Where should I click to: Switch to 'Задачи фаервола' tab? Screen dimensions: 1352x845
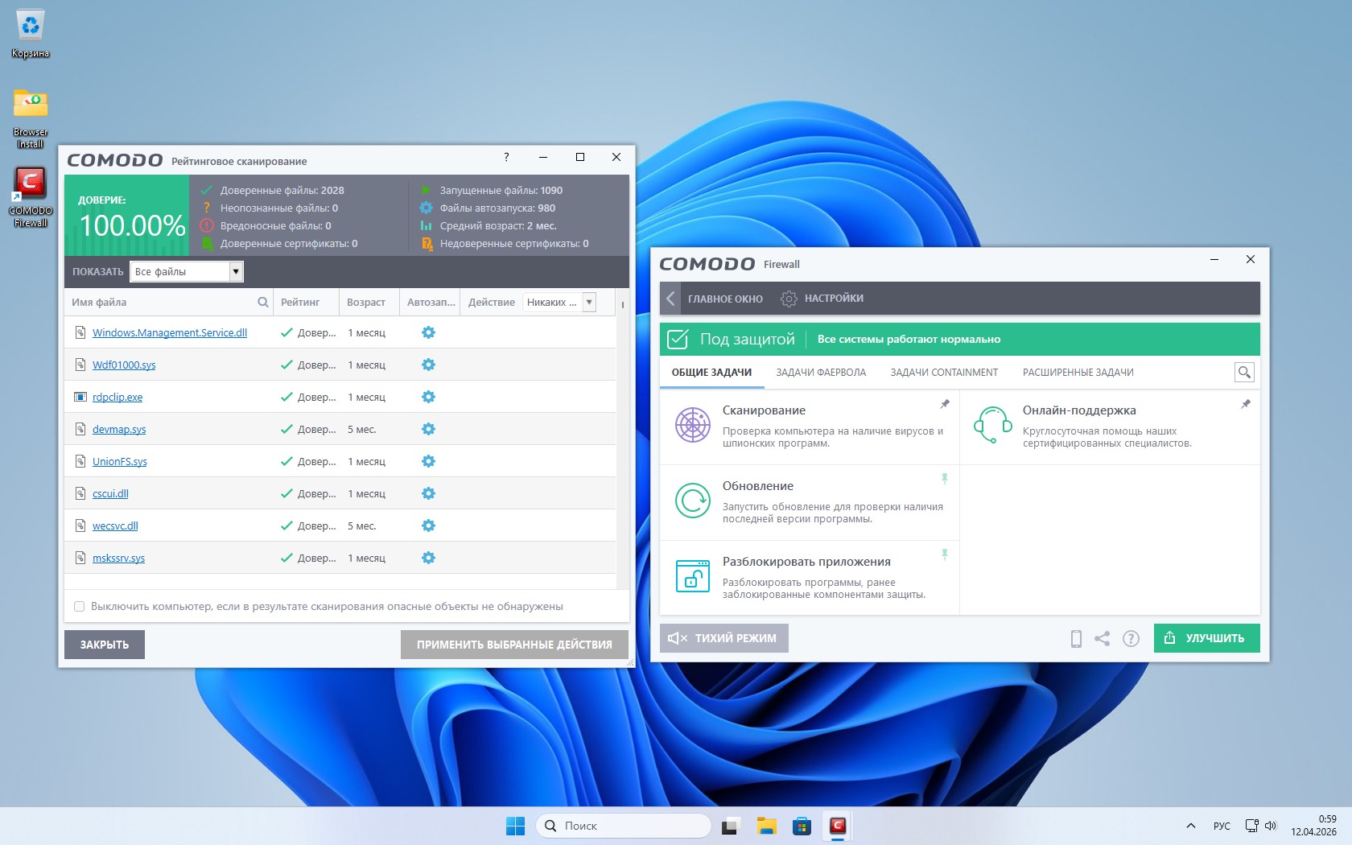tap(820, 373)
